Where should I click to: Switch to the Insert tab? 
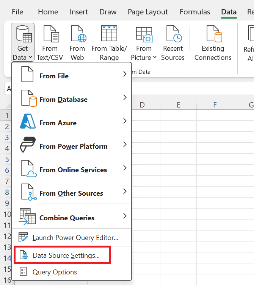point(78,12)
